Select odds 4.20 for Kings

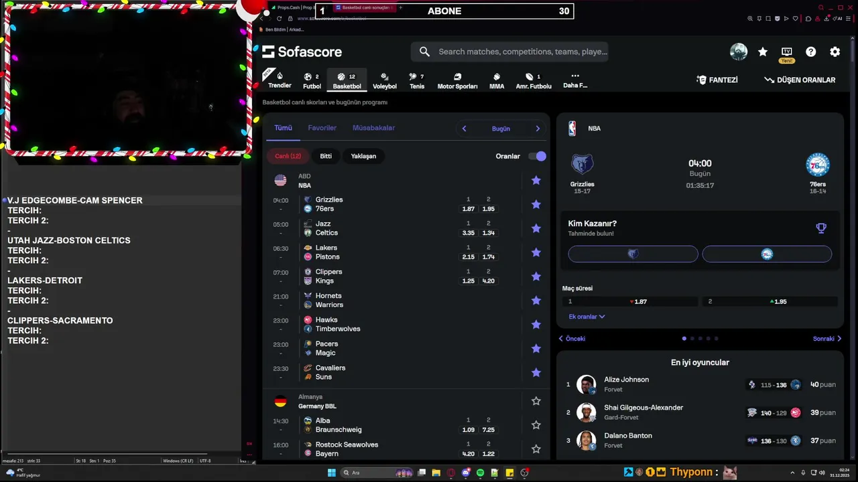pyautogui.click(x=489, y=281)
